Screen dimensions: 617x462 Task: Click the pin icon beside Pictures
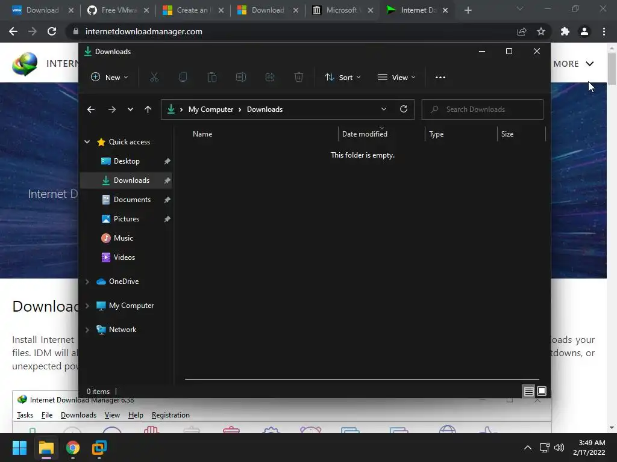168,219
